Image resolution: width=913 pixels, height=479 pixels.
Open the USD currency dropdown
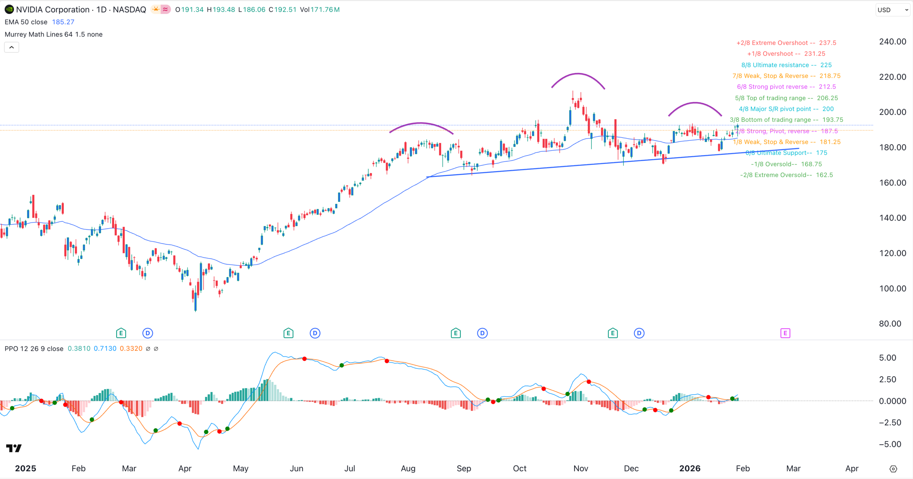pos(892,10)
